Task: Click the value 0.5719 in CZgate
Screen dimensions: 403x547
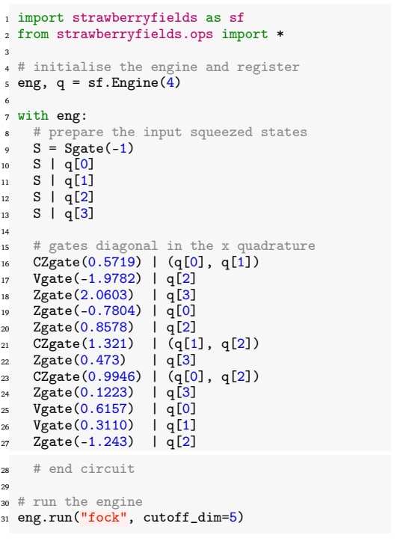Action: point(111,262)
